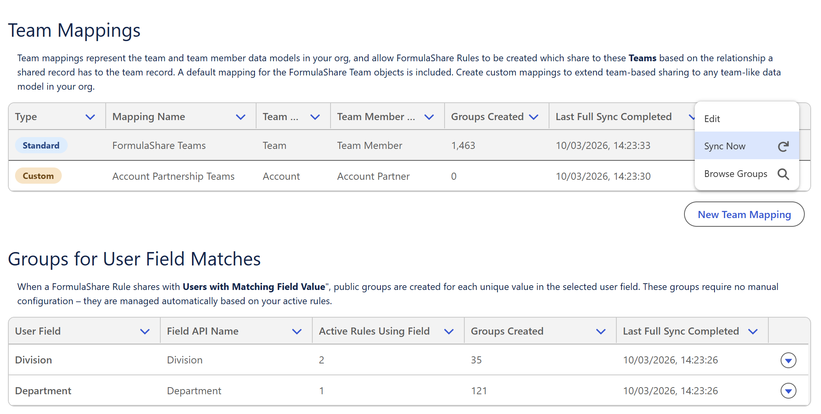Expand the Mapping Name column menu
This screenshot has width=821, height=414.
pos(241,117)
